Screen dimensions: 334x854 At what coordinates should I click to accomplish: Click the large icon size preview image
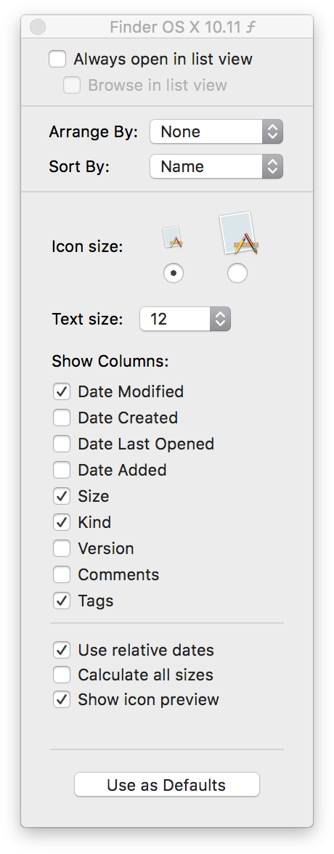[238, 233]
